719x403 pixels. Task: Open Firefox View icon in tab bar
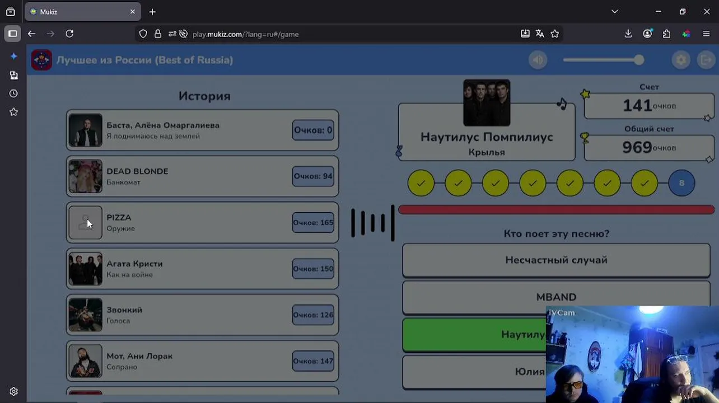10,11
